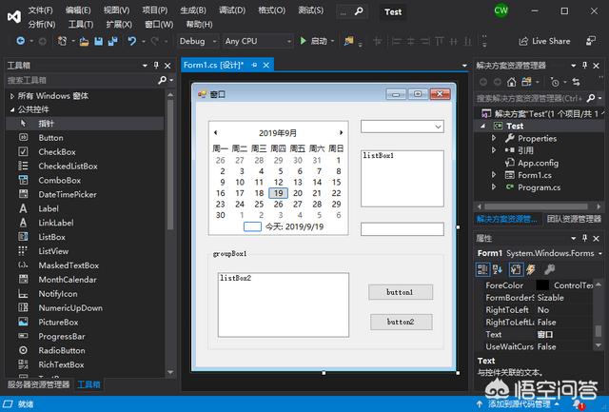Click the ForeColor black color swatch

tap(541, 284)
